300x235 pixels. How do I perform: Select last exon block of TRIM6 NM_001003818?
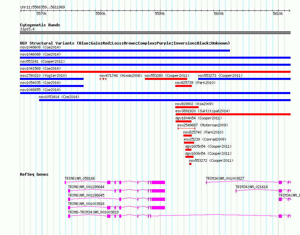point(158,208)
